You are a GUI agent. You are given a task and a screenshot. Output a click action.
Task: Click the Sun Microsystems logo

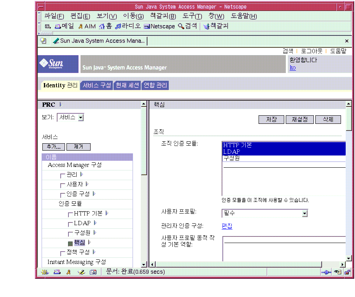click(x=58, y=64)
